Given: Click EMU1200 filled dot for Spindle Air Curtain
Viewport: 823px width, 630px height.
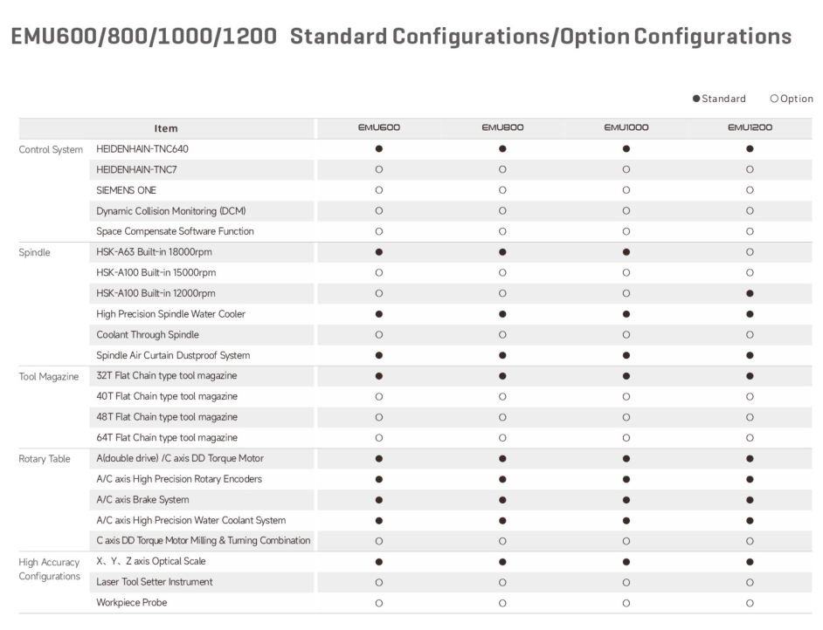Looking at the screenshot, I should (750, 355).
